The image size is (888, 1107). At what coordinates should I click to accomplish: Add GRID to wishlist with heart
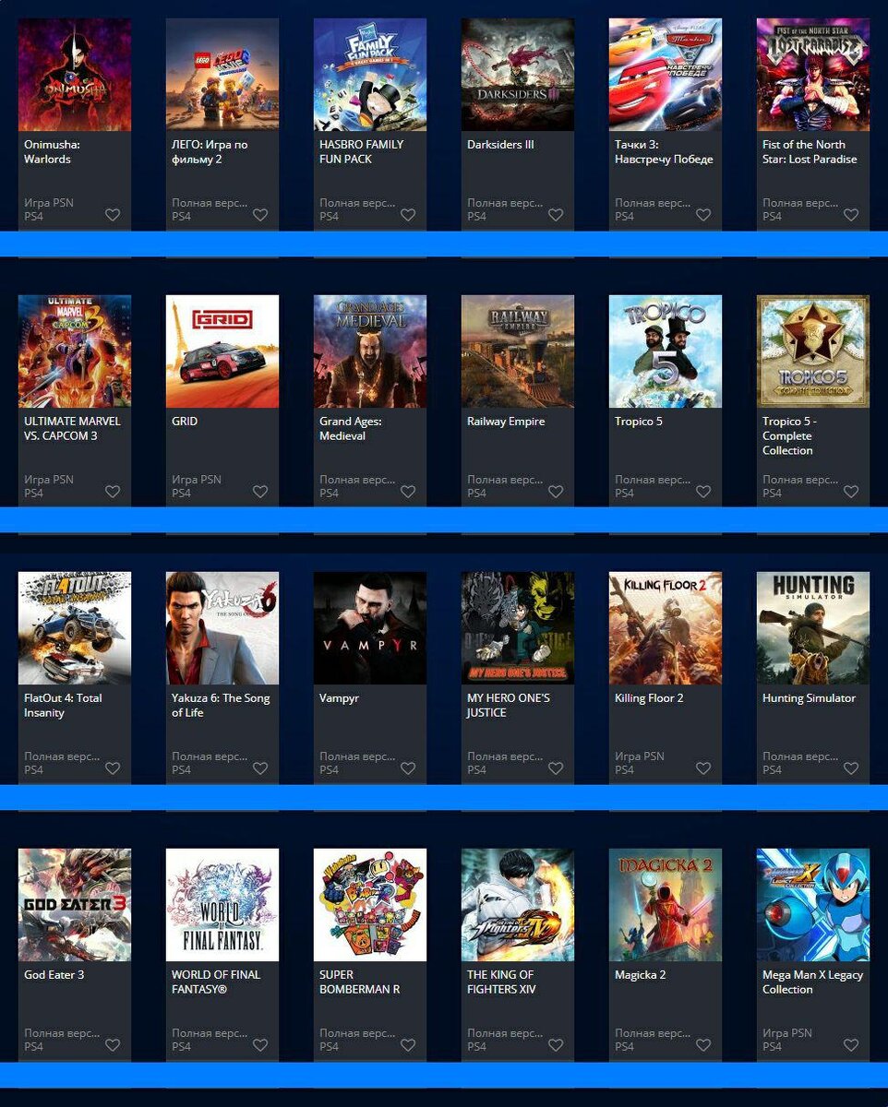260,492
